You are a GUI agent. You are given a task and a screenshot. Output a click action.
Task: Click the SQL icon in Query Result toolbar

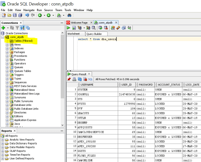(x=91, y=79)
